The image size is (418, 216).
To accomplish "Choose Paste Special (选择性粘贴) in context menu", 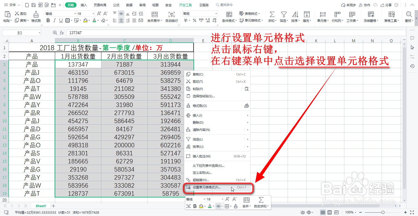I will (217, 96).
